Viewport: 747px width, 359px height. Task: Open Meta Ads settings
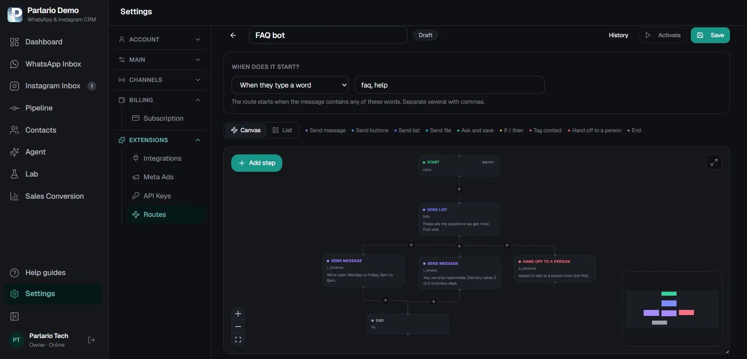coord(166,177)
